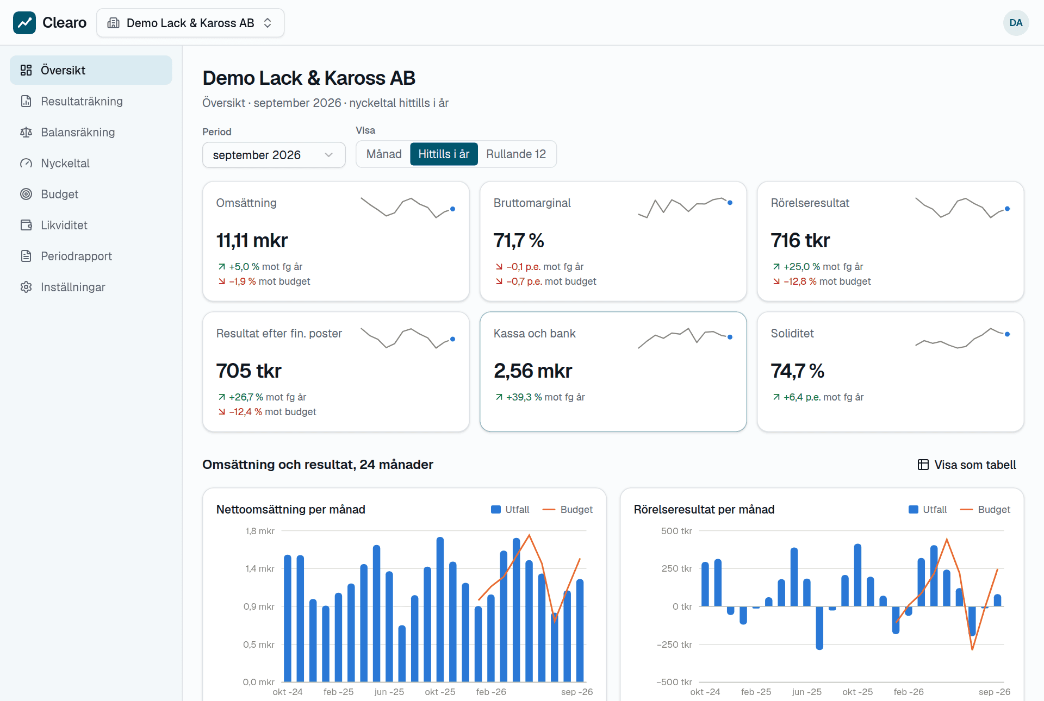Switch view to Rullande 12

coord(516,154)
